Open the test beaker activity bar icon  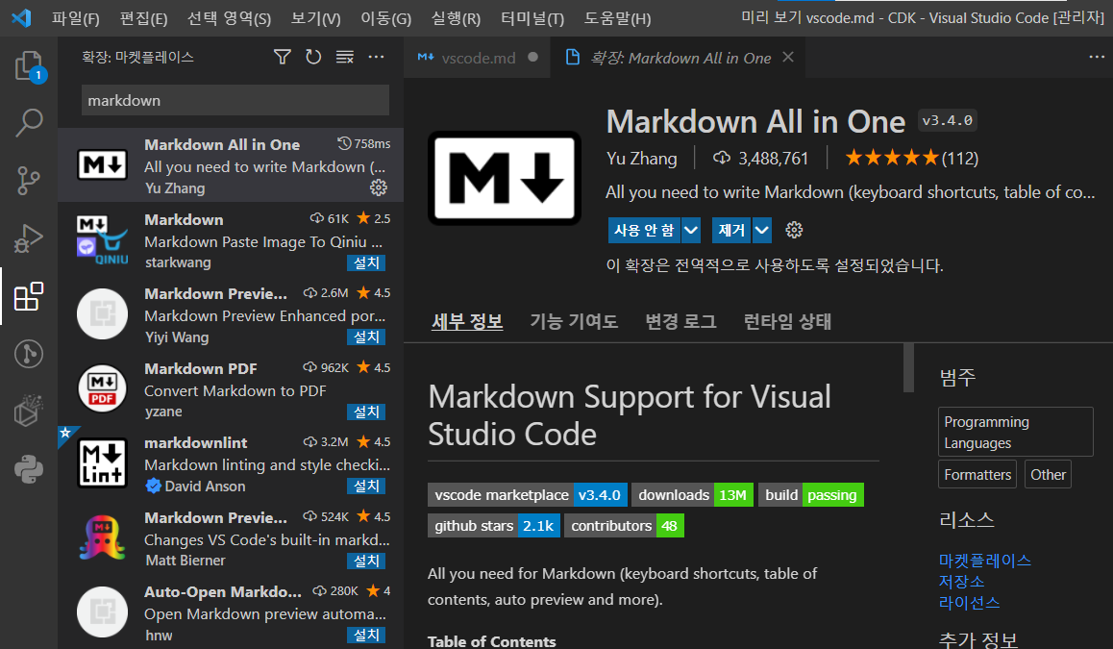(29, 412)
